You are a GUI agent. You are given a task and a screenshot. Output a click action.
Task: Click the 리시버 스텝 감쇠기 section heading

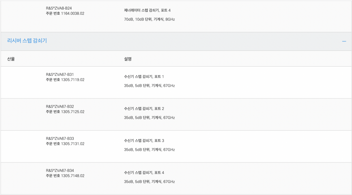point(27,41)
